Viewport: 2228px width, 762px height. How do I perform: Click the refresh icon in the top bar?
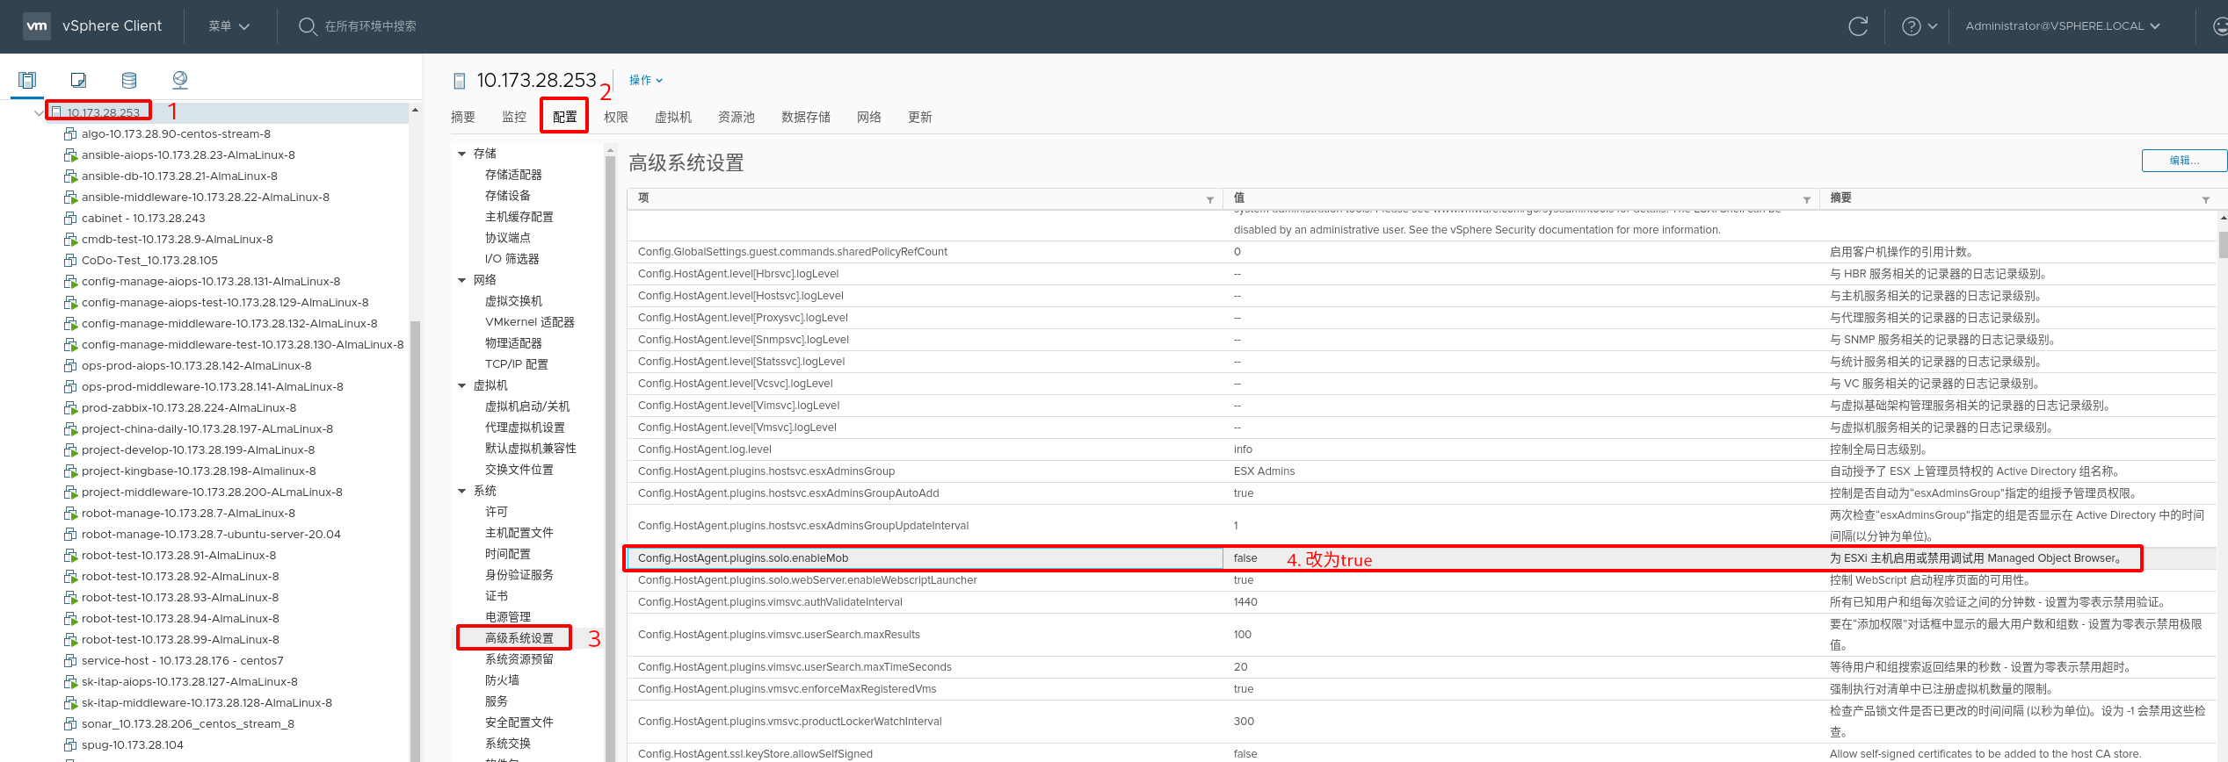point(1858,26)
